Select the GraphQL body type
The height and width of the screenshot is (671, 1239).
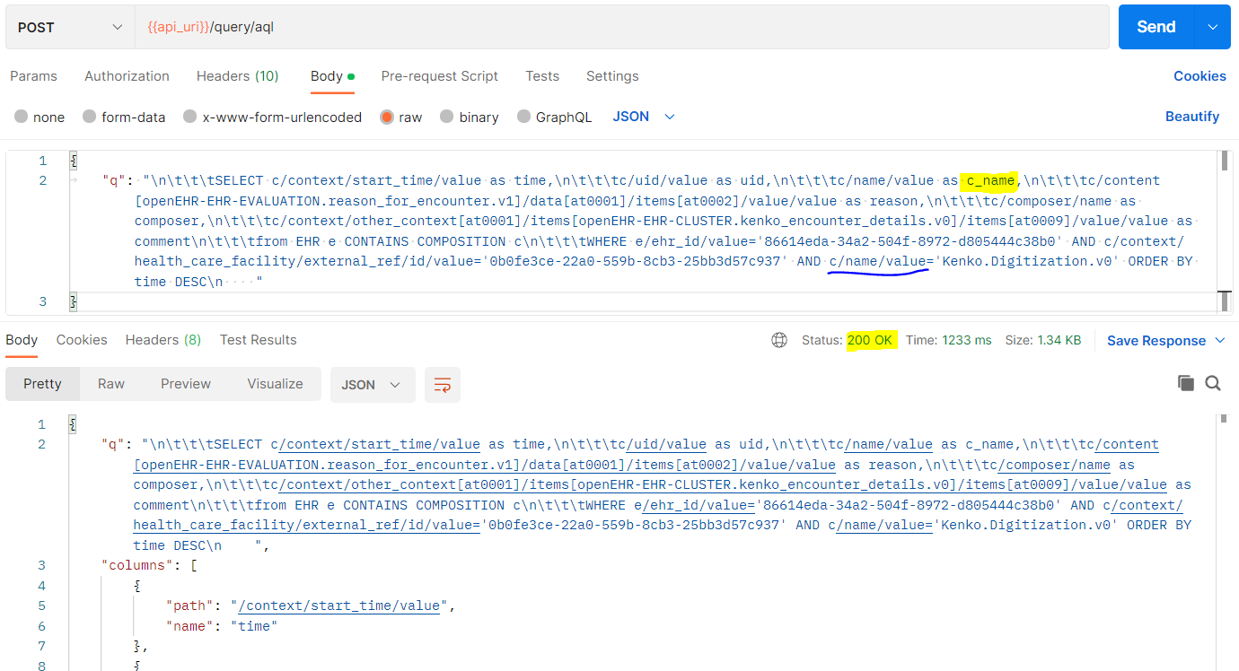[x=554, y=117]
